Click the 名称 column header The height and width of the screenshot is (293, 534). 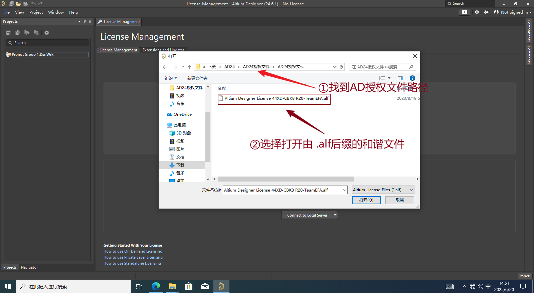click(222, 88)
